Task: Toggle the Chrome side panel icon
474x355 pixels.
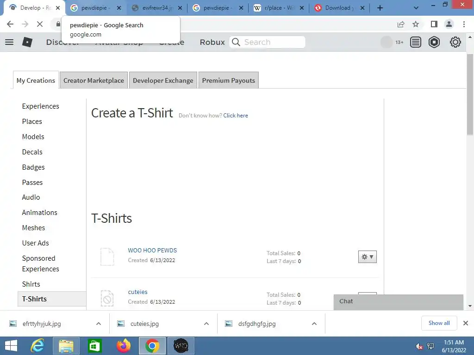Action: 434,24
